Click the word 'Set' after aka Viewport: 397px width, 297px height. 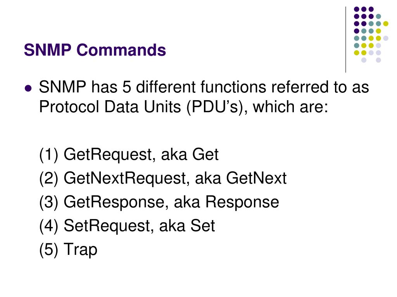pos(202,226)
